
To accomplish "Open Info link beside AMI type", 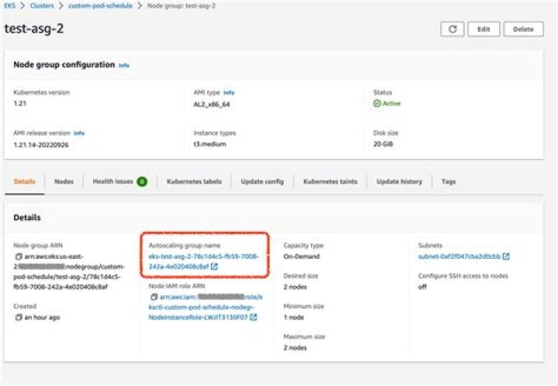I will (x=229, y=93).
